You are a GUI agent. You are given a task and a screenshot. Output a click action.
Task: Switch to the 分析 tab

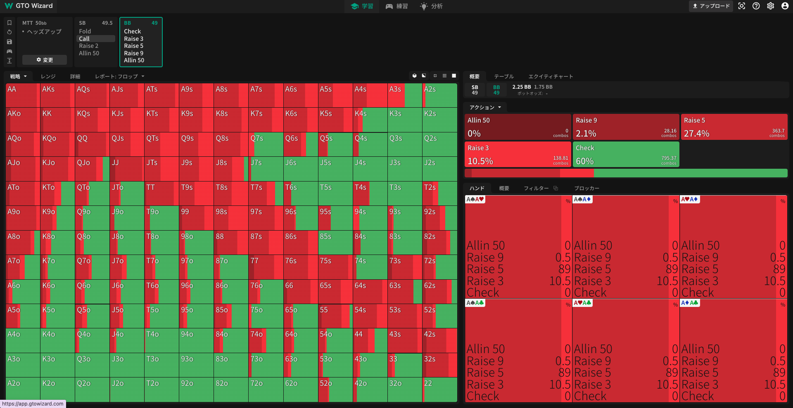[432, 6]
